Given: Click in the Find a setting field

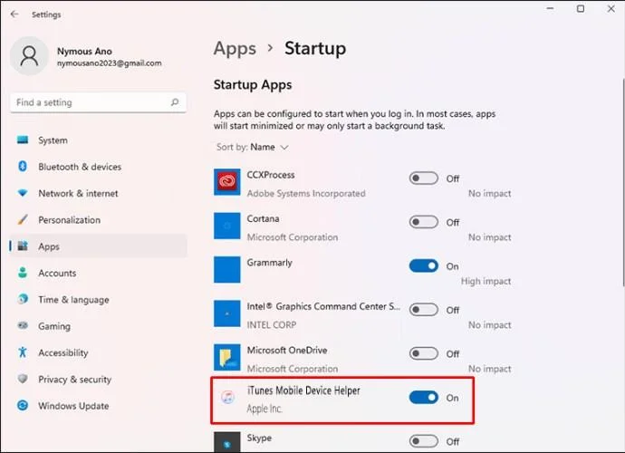Looking at the screenshot, I should pos(98,102).
